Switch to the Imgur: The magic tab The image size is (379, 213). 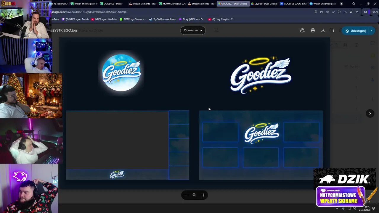[84, 4]
